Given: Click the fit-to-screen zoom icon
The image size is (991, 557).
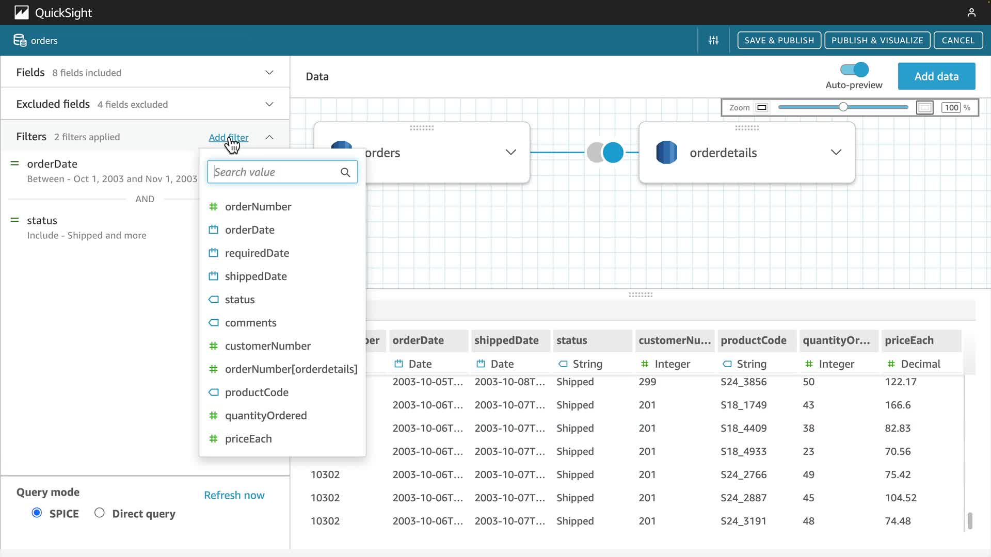Looking at the screenshot, I should (924, 107).
